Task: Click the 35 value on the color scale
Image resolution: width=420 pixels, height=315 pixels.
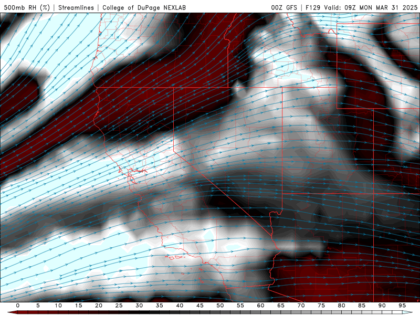Action: tap(159, 306)
